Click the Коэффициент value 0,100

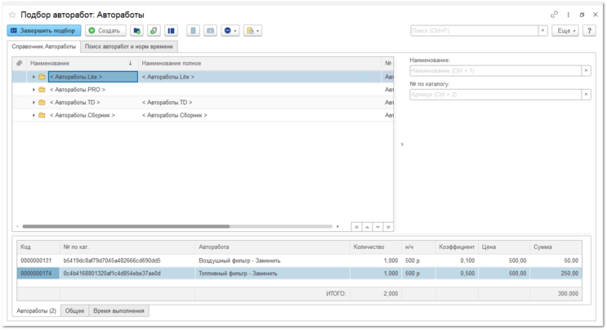pyautogui.click(x=467, y=261)
